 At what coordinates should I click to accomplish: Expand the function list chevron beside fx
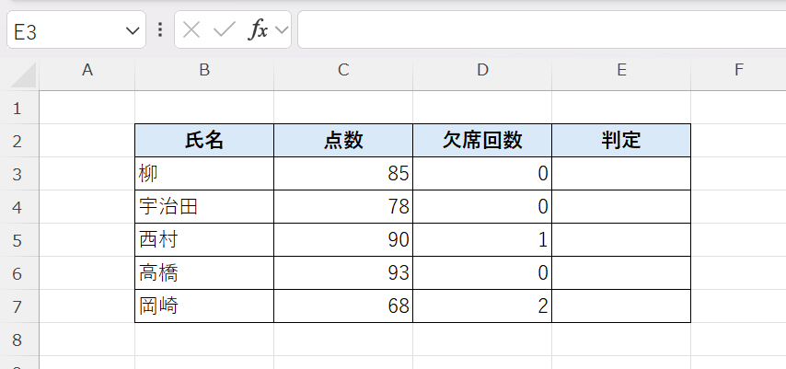coord(282,30)
